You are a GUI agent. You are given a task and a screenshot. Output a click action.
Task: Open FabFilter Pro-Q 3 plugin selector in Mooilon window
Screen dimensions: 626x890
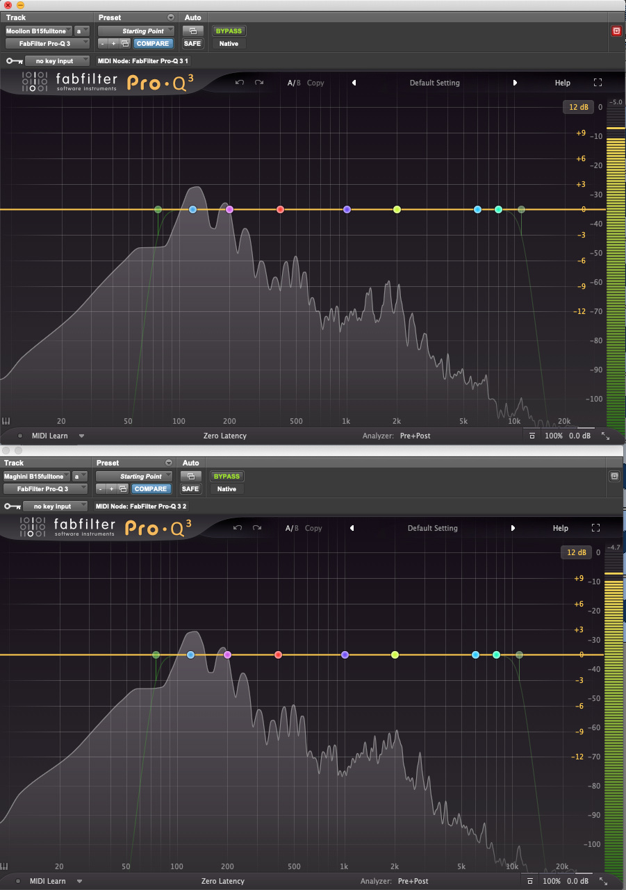point(47,43)
